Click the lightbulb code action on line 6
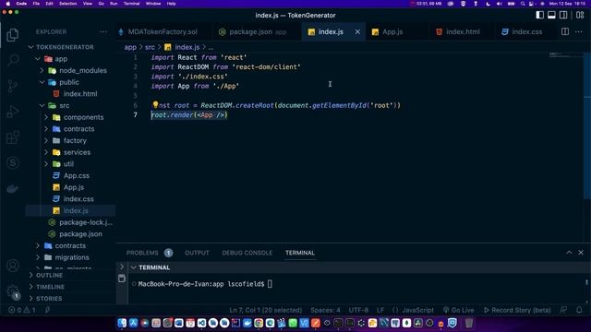591x332 pixels. pos(155,104)
